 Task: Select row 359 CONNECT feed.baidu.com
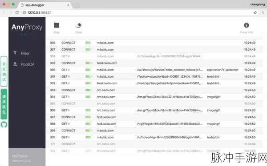click(x=154, y=63)
